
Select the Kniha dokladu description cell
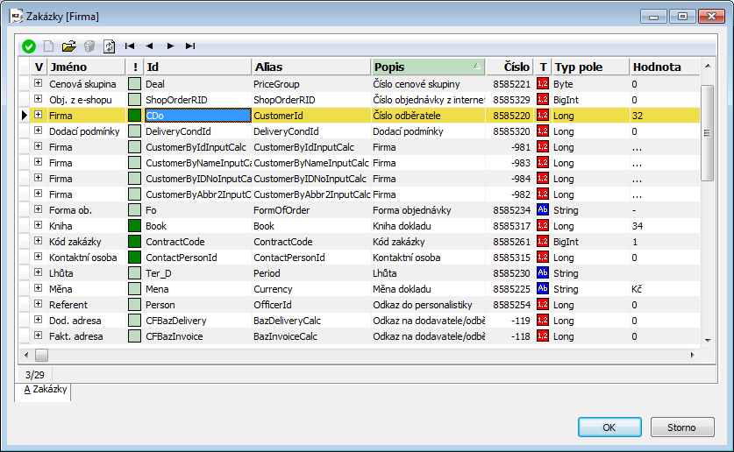tap(428, 226)
